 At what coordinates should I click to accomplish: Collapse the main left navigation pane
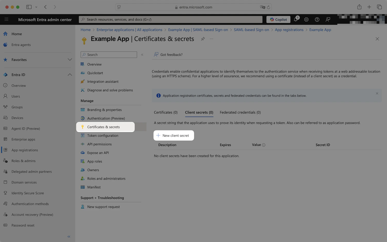(x=69, y=237)
